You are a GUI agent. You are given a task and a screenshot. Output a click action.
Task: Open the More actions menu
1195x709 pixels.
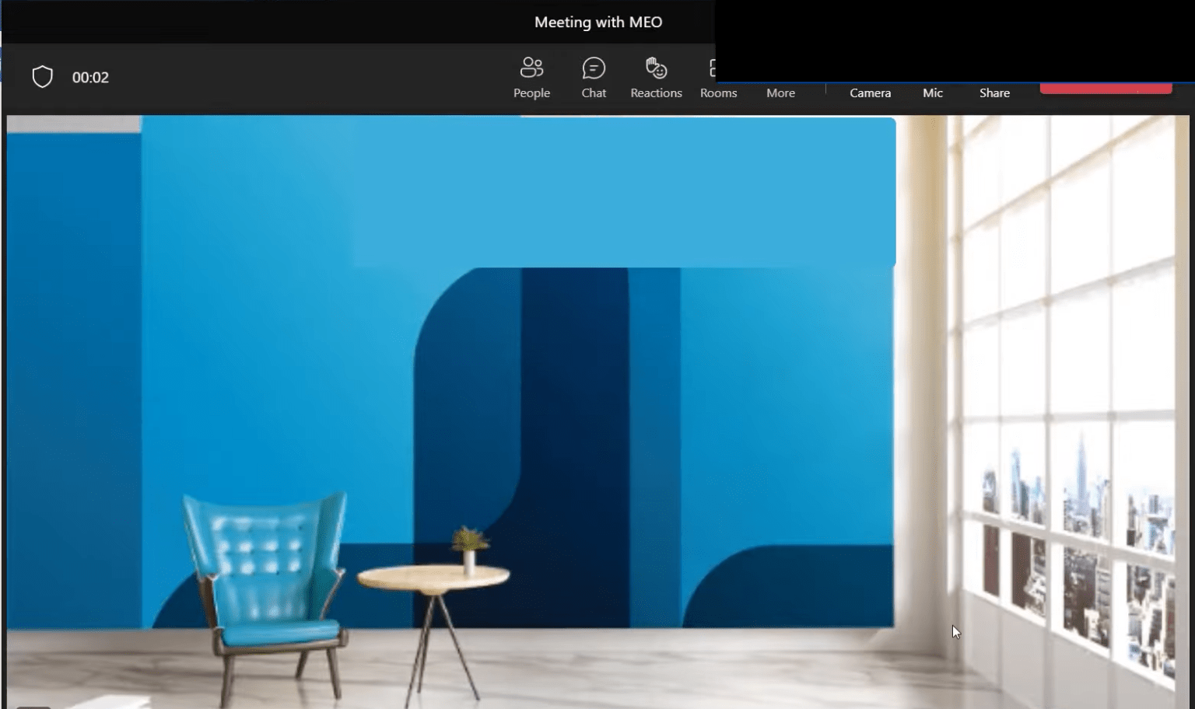click(780, 93)
